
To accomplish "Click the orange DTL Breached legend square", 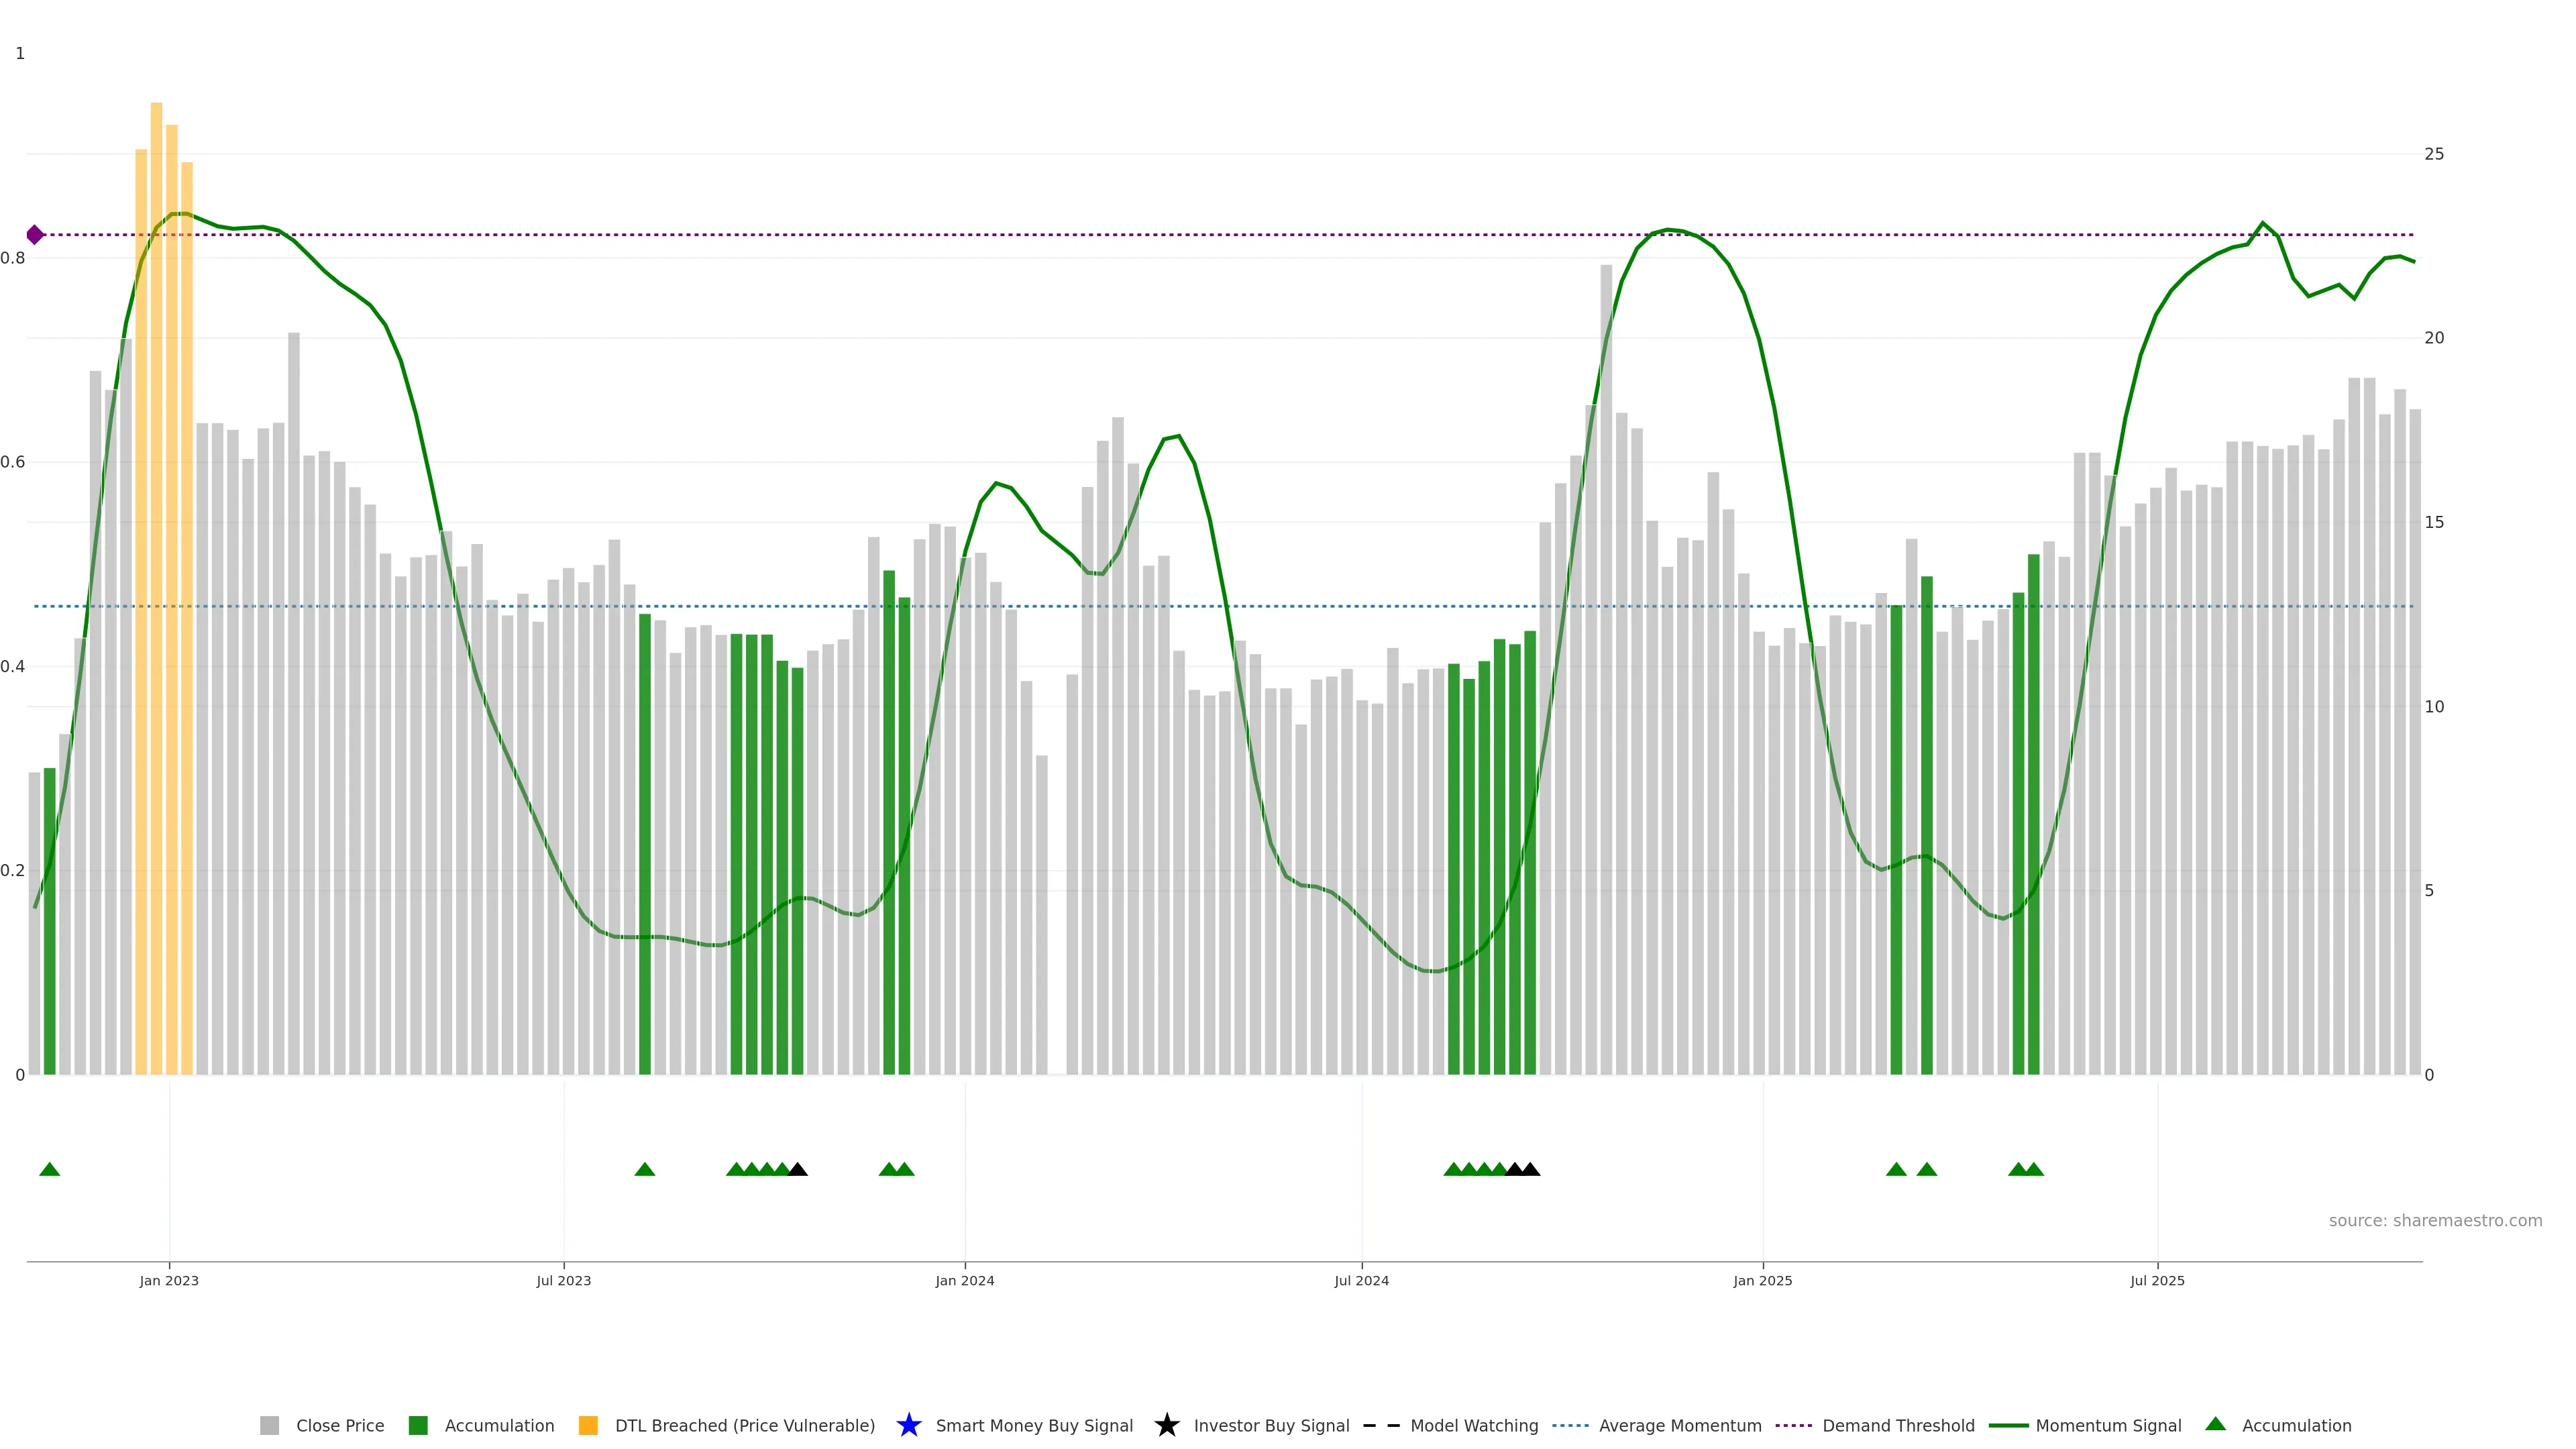I will (588, 1425).
